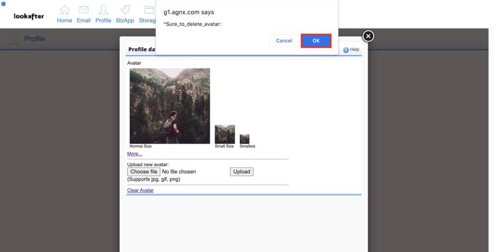494x252 pixels.
Task: Click the Small Size avatar thumbnail
Action: click(x=224, y=134)
